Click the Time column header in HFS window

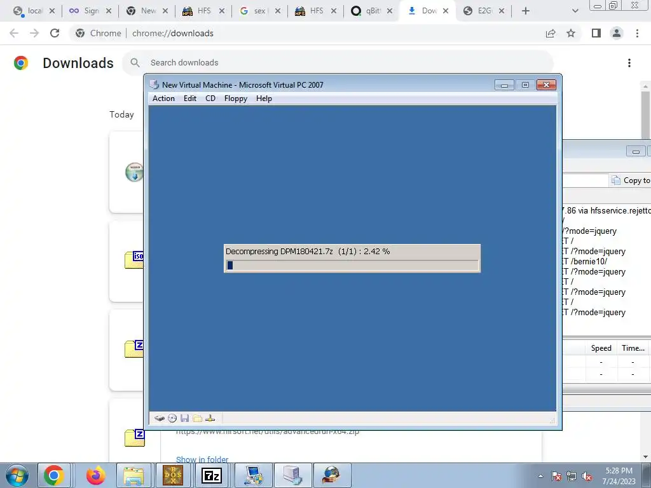[633, 348]
